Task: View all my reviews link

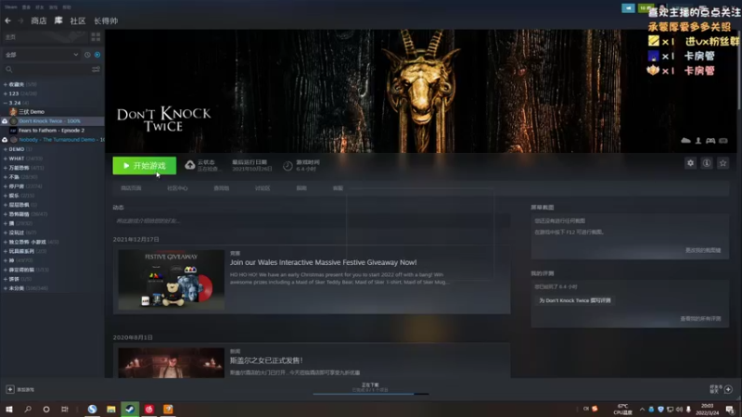Action: (700, 319)
